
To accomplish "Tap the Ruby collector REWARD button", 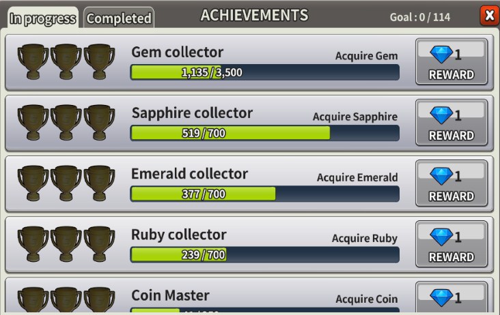I will (452, 243).
